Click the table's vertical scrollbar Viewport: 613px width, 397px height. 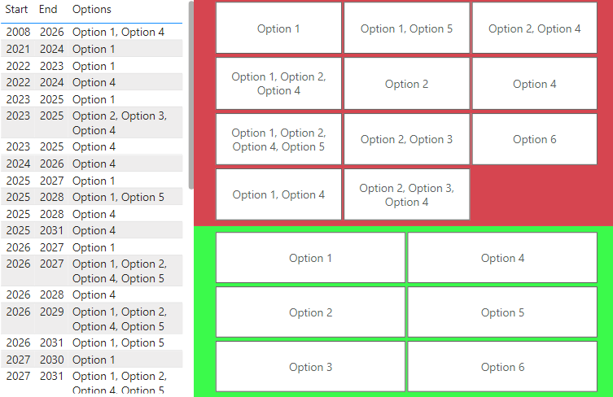coord(190,95)
